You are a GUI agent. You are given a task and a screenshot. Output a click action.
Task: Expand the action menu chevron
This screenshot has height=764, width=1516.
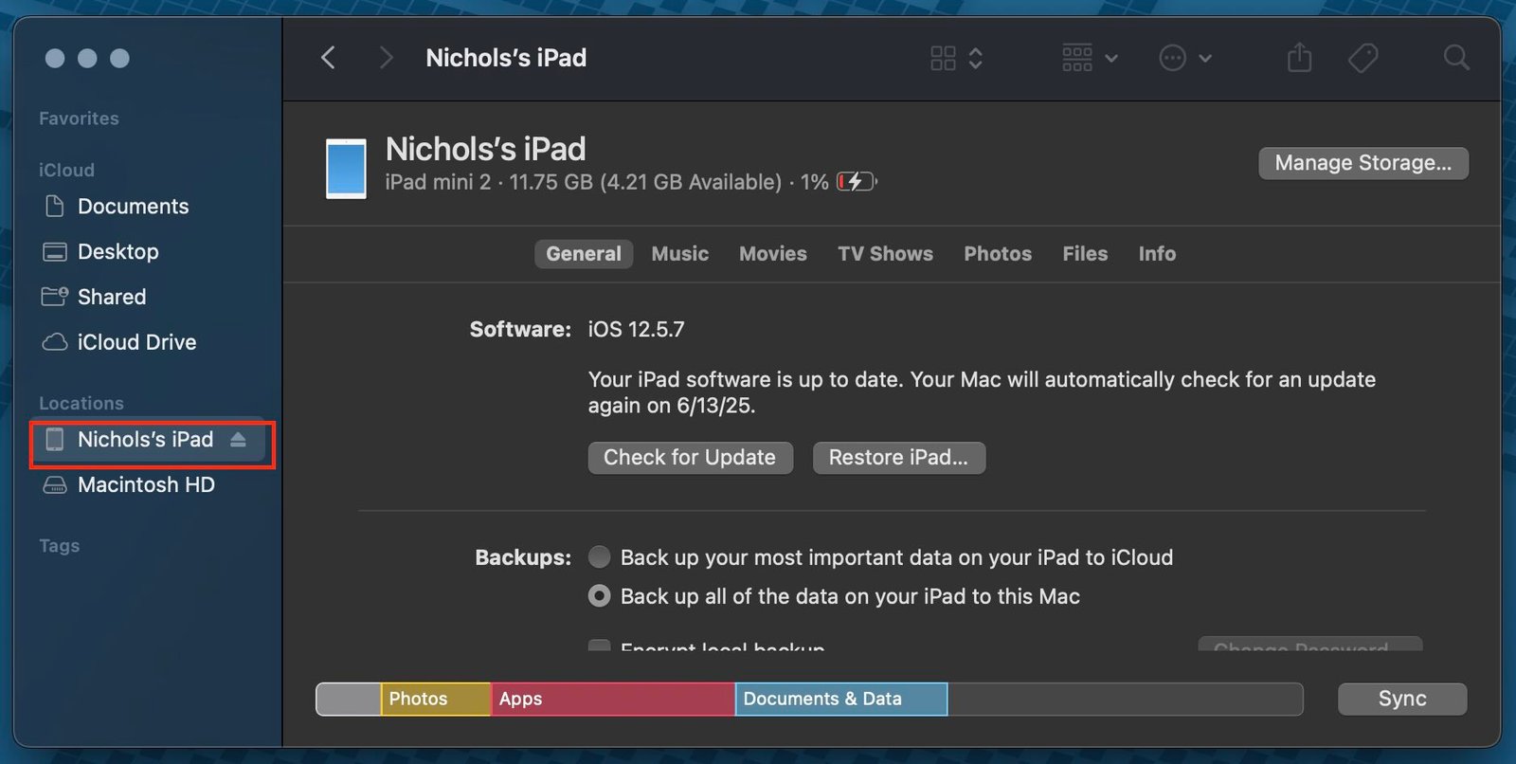coord(1205,59)
